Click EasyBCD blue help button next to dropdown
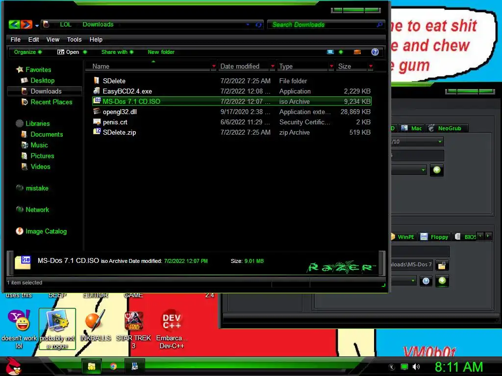The height and width of the screenshot is (376, 502). point(426,281)
